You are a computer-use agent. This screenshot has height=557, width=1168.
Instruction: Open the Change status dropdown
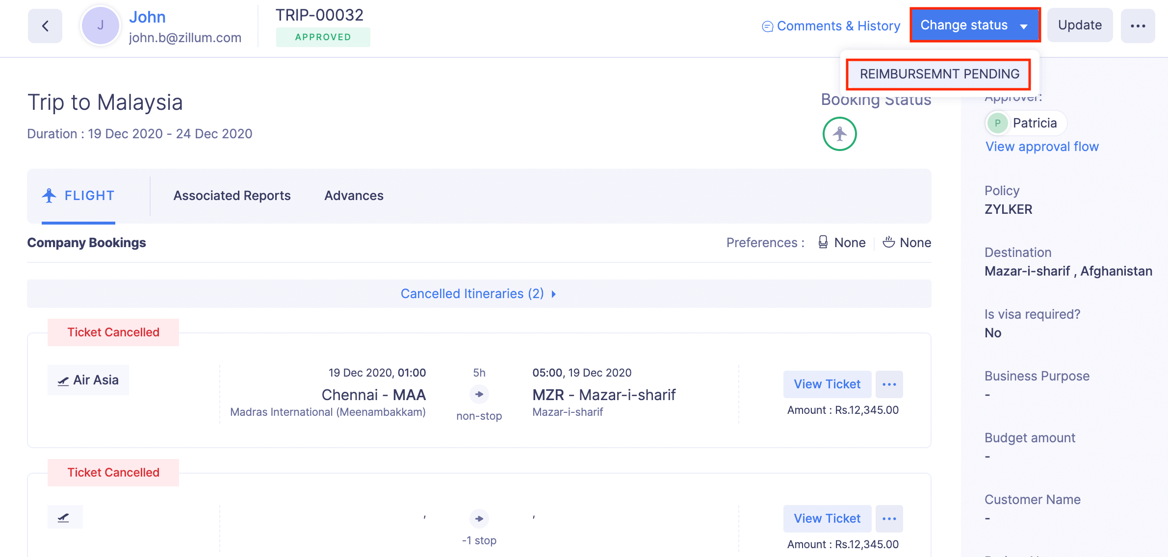(x=975, y=25)
